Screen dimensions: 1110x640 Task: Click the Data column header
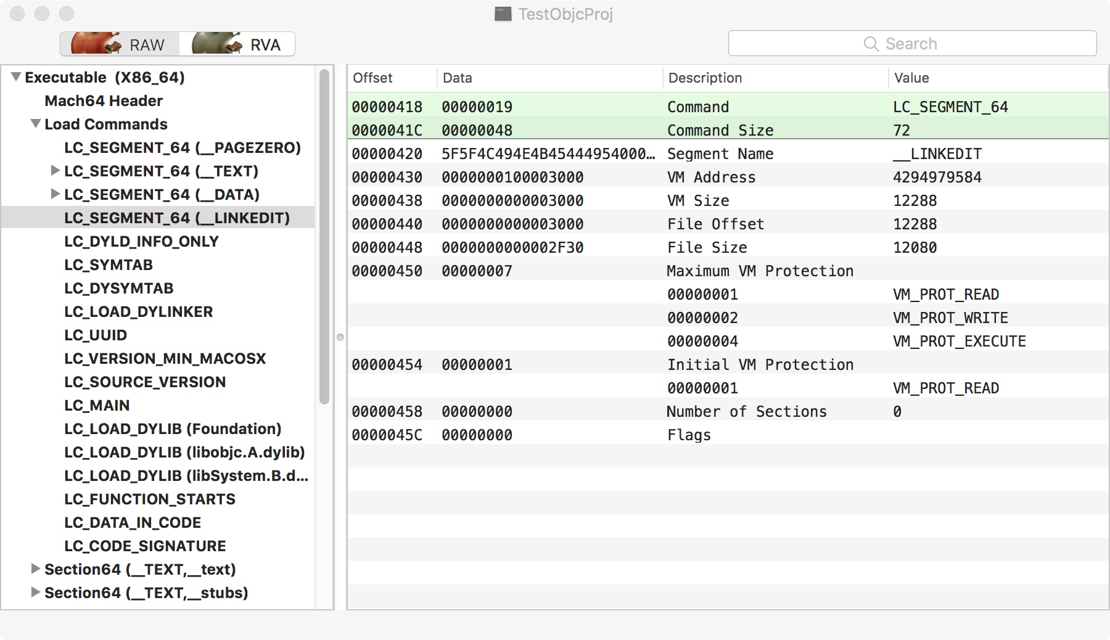coord(550,78)
